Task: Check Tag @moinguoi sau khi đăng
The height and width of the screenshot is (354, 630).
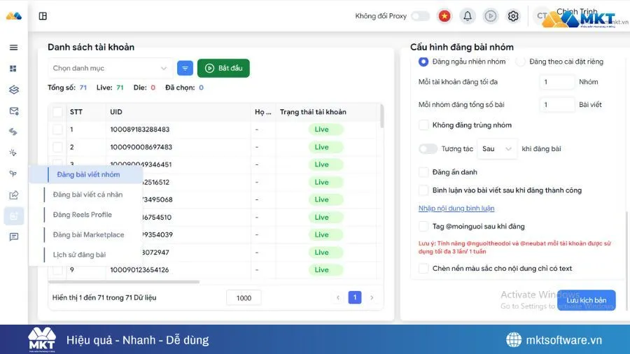Action: click(423, 227)
